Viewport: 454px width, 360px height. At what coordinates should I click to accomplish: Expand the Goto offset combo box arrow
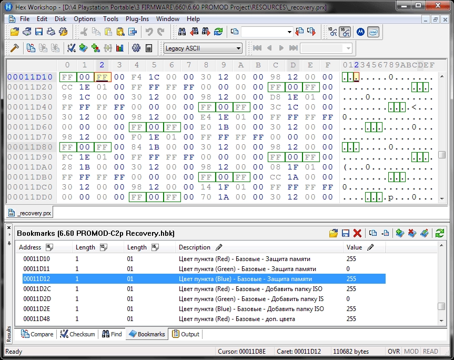coord(289,32)
